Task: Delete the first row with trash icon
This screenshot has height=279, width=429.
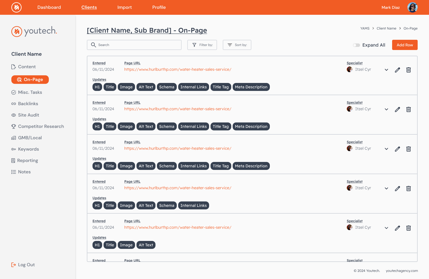Action: point(409,70)
